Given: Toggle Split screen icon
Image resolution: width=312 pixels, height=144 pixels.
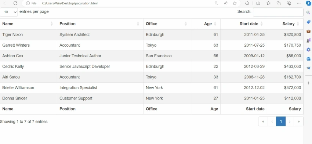Looking at the screenshot, I should tap(258, 3).
